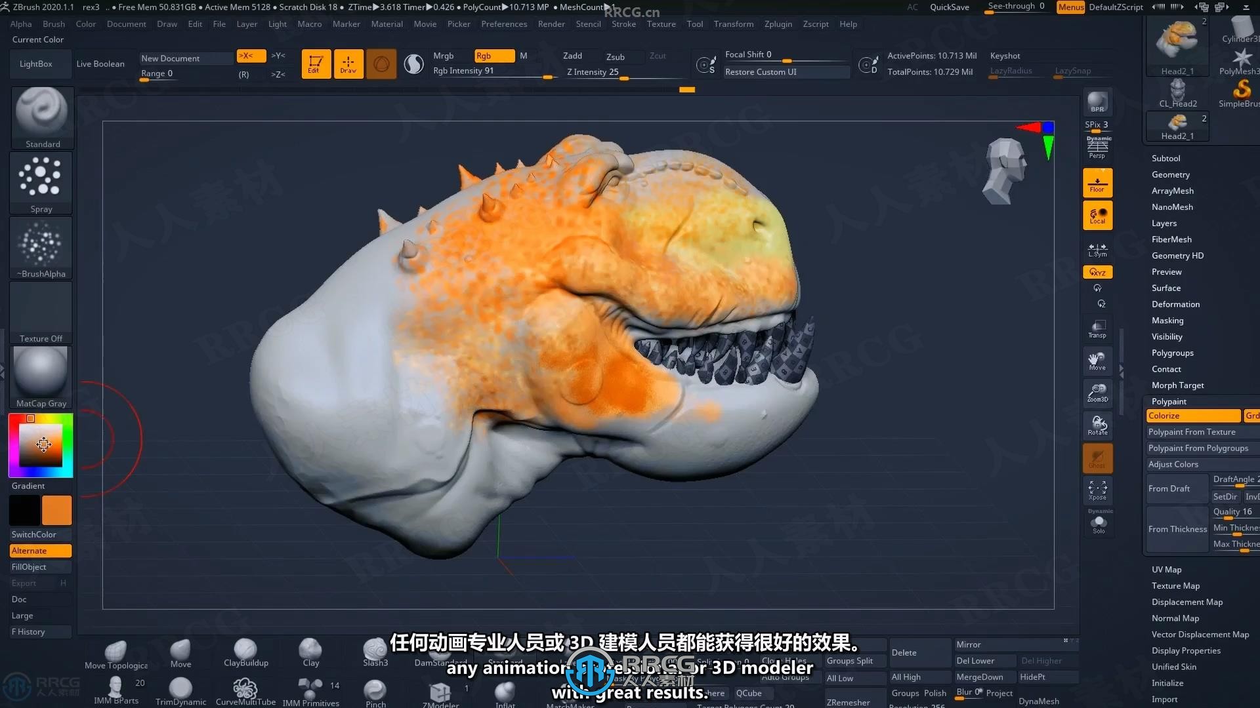
Task: Expand the Layers section
Action: (x=1164, y=223)
